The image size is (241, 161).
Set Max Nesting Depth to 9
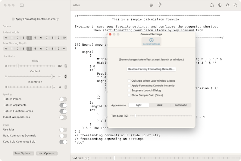point(58,49)
